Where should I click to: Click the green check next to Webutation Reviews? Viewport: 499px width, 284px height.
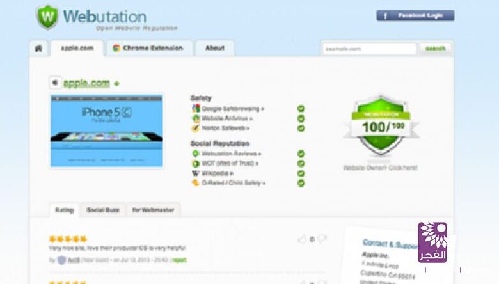pyautogui.click(x=301, y=154)
